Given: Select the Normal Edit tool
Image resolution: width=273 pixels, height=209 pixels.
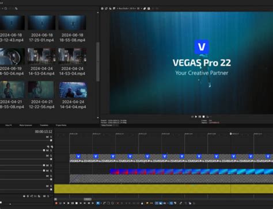Looking at the screenshot, I should (x=98, y=203).
